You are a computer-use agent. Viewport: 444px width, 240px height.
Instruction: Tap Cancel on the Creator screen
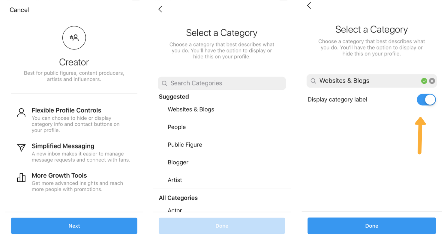(19, 10)
